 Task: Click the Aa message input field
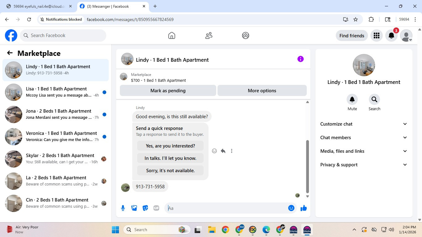click(227, 208)
